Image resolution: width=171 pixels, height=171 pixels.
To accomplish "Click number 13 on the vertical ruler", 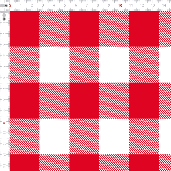I will (x=4, y=156).
